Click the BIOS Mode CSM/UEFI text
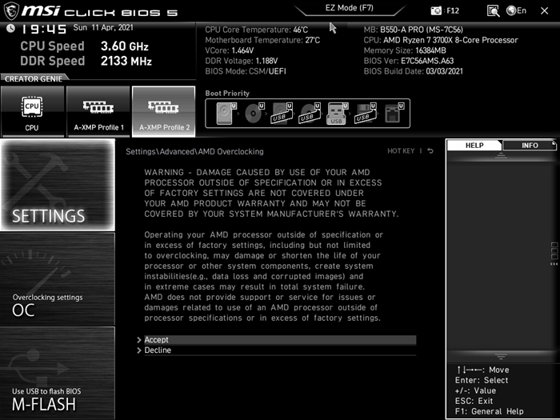The height and width of the screenshot is (420, 560). click(246, 71)
